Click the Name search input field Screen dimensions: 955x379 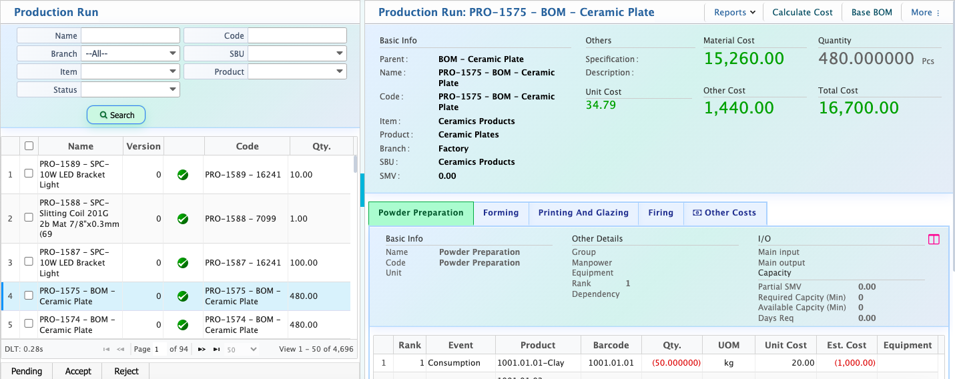click(x=130, y=35)
